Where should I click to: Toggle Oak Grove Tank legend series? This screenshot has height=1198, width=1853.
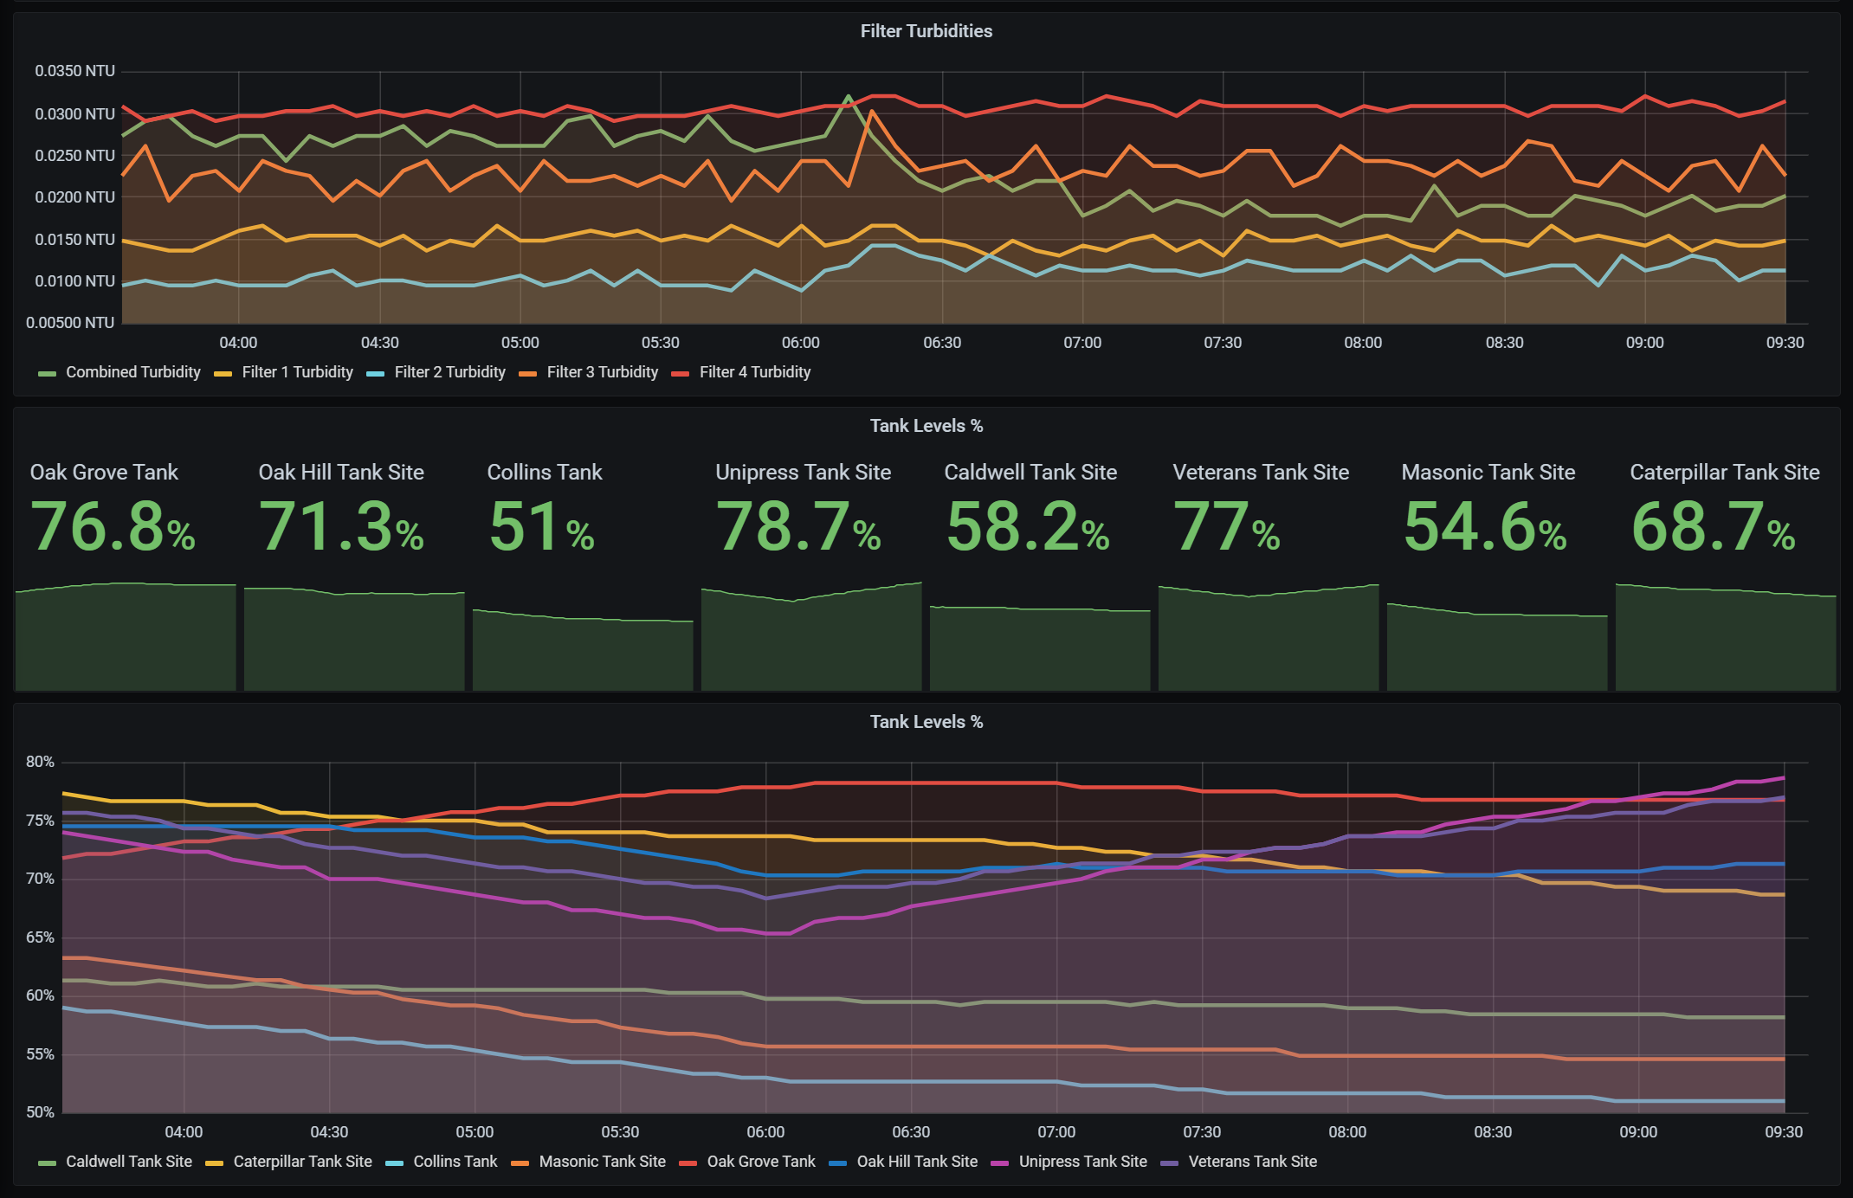pyautogui.click(x=761, y=1162)
